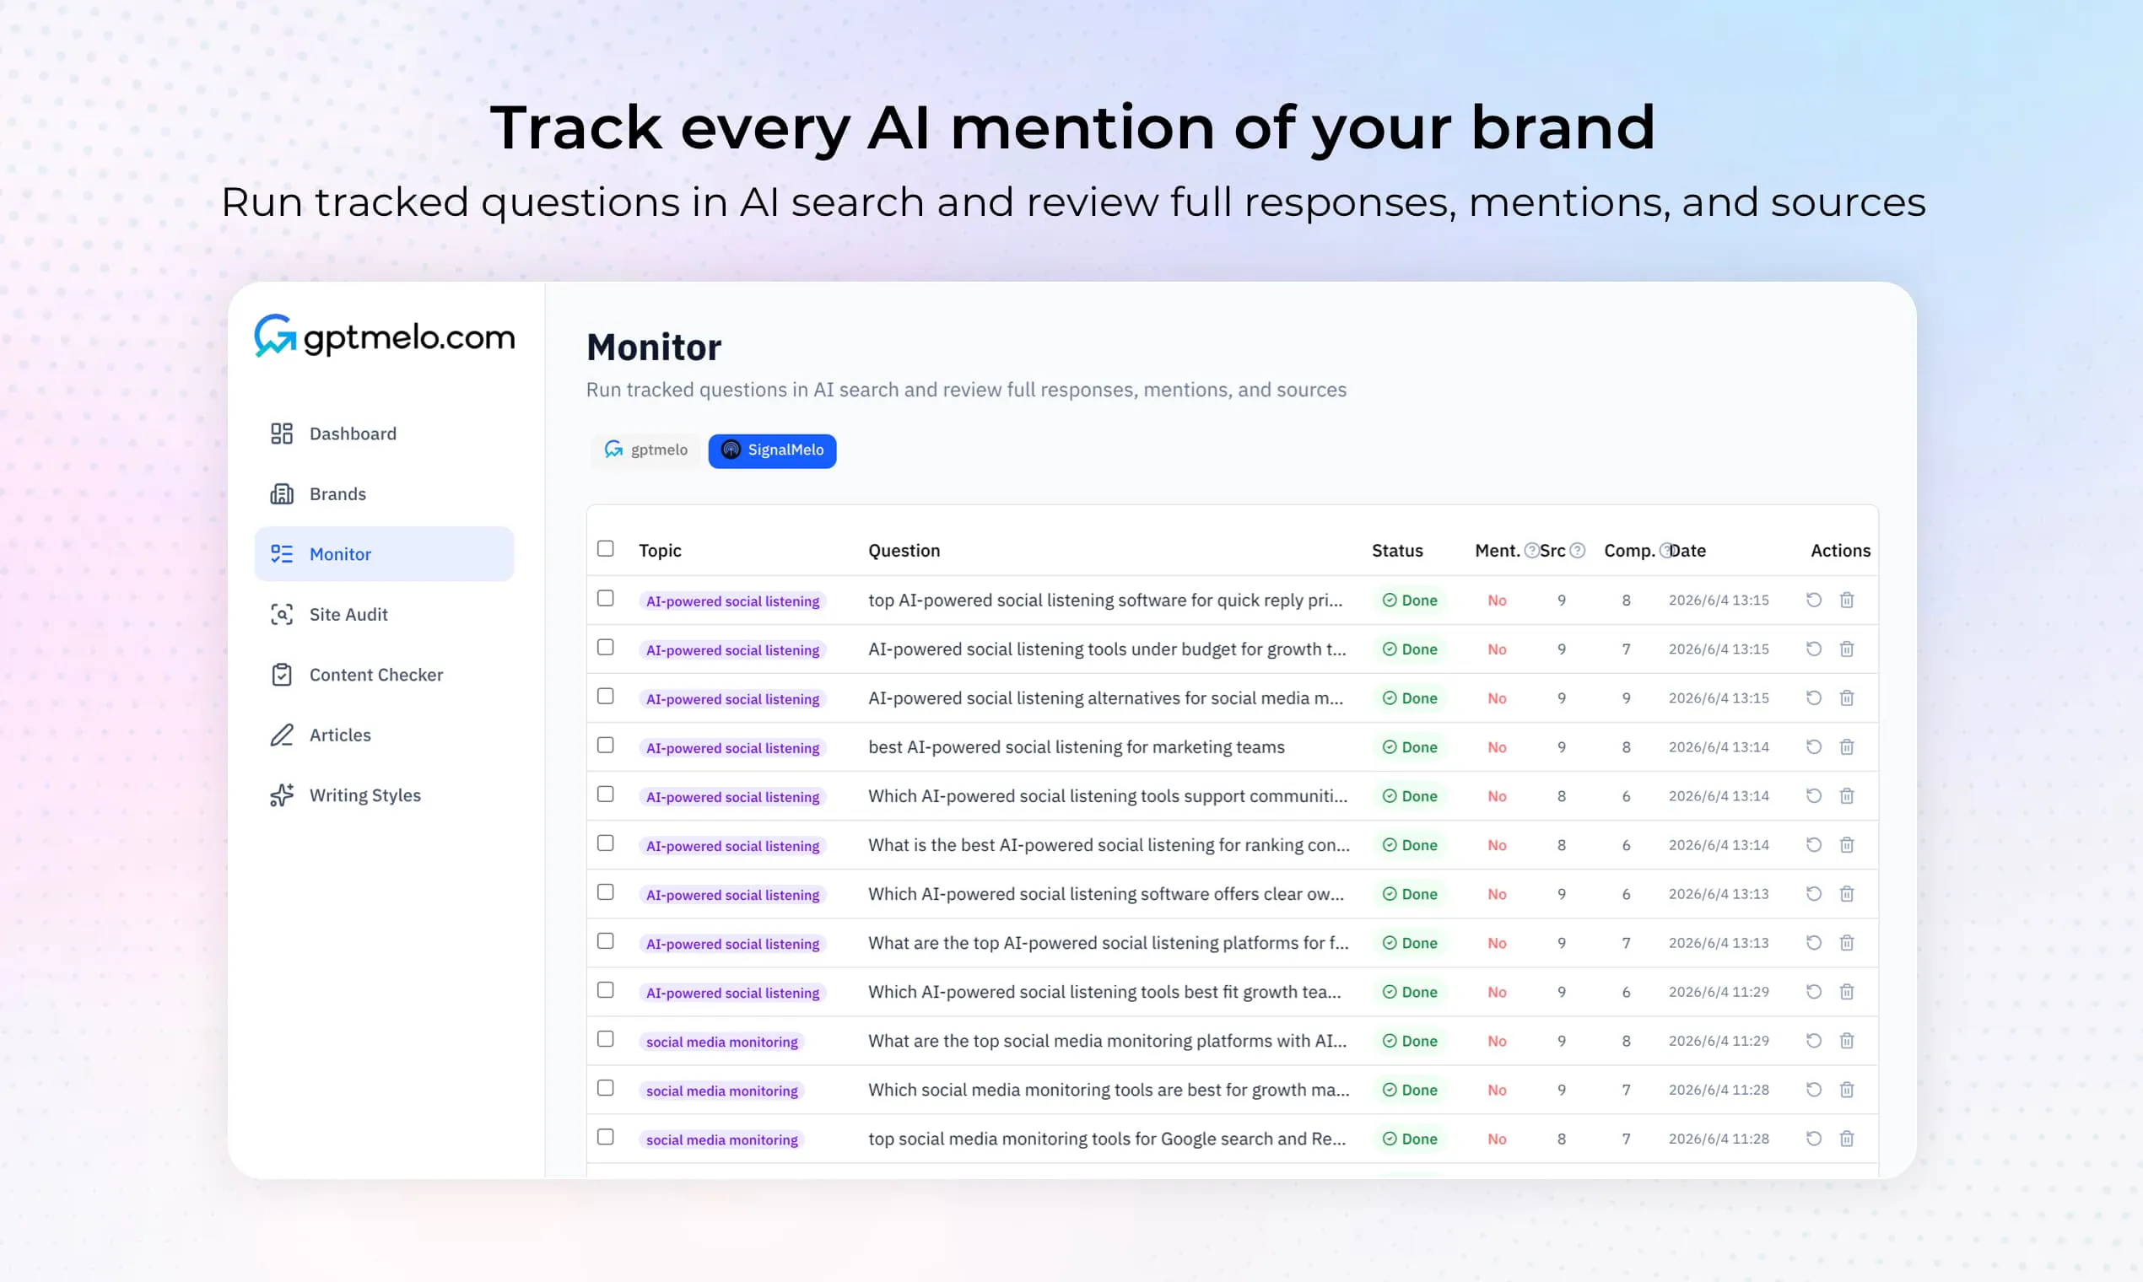The image size is (2143, 1282).
Task: Open question 'top social media monitoring tools for Google search'
Action: (x=1107, y=1139)
